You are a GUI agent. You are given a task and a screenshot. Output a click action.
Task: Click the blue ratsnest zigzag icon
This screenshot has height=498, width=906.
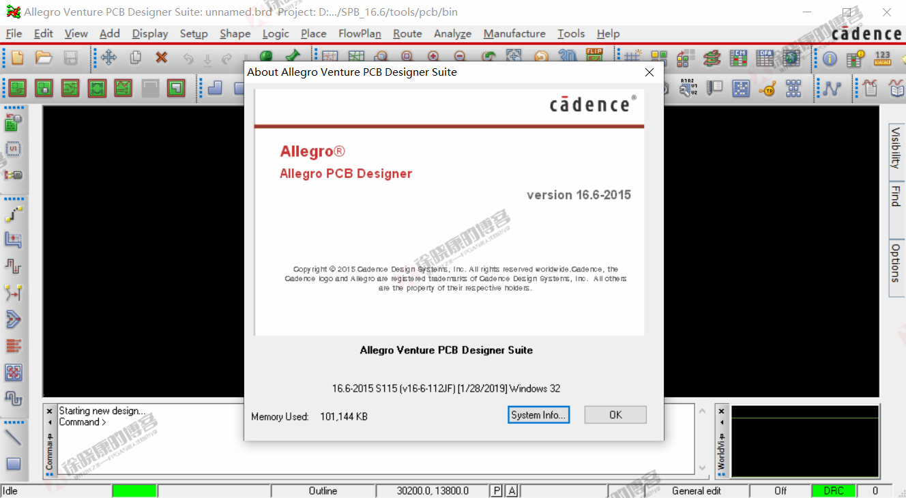tap(832, 88)
